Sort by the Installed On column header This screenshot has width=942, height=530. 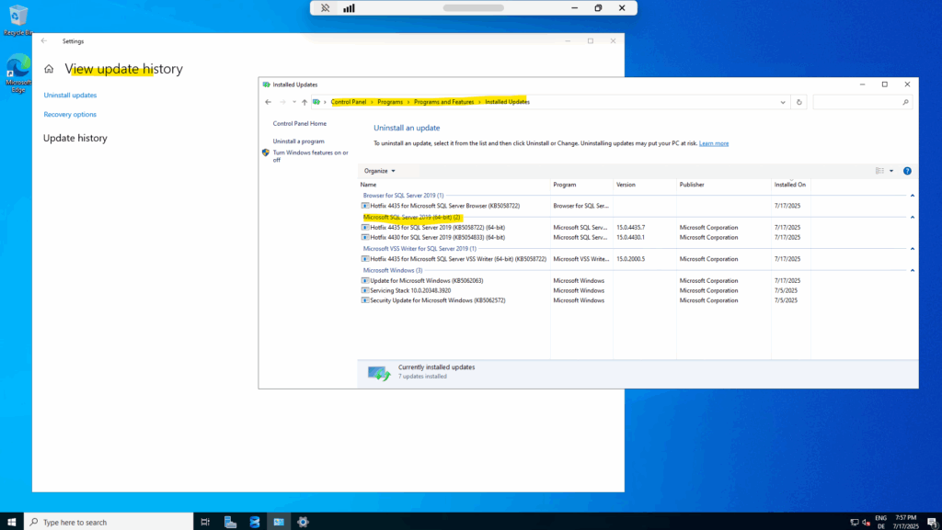(790, 185)
